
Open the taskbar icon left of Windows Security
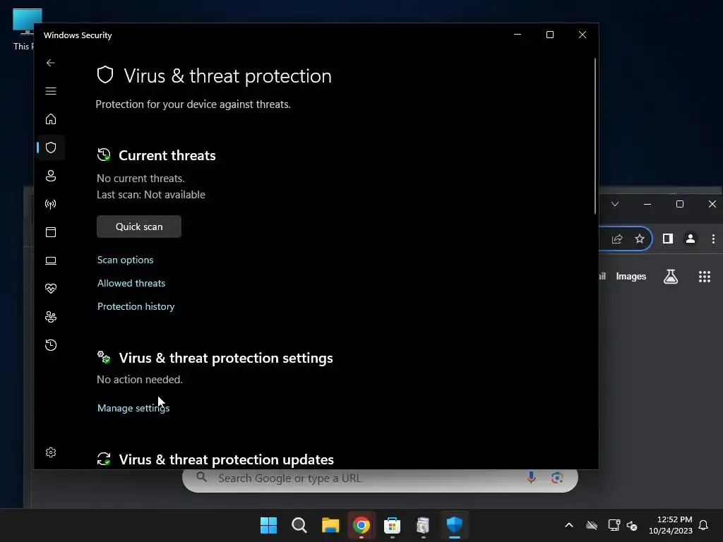423,525
